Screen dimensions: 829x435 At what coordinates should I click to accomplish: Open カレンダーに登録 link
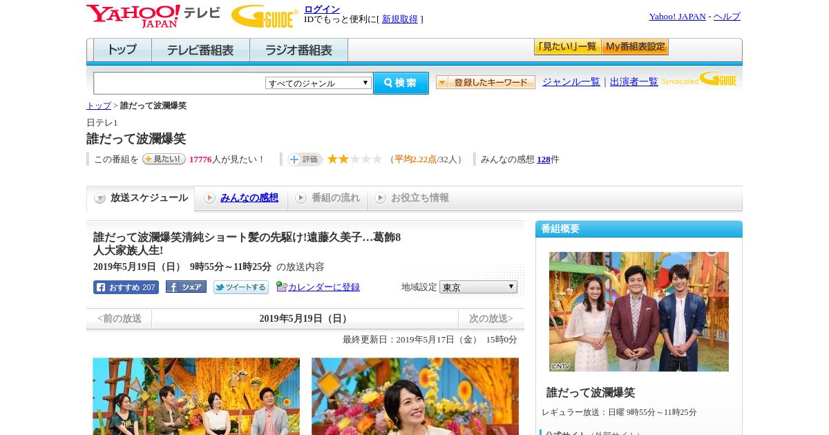click(324, 287)
